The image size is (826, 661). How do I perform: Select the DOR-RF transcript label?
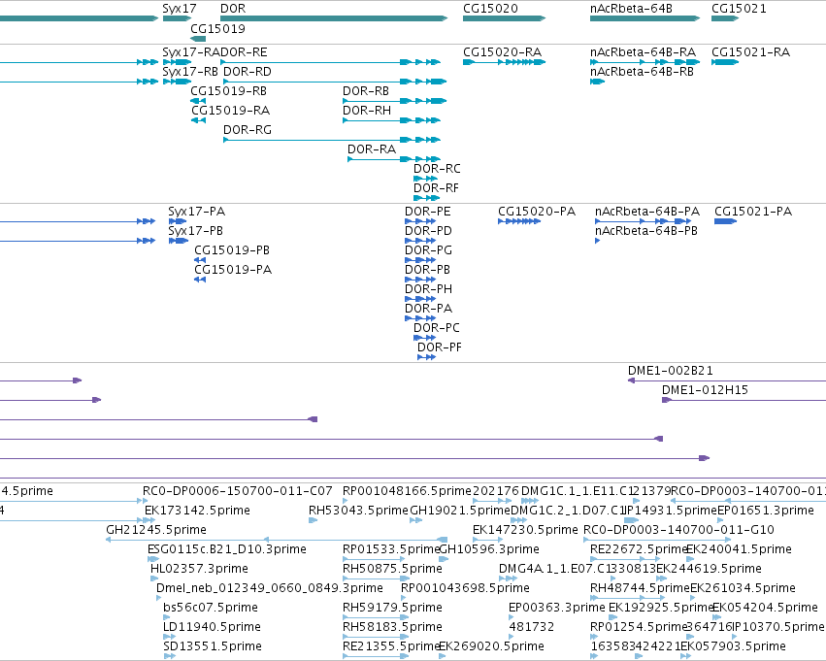[436, 188]
